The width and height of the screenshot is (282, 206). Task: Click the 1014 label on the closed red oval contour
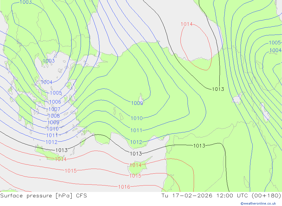coord(187,24)
